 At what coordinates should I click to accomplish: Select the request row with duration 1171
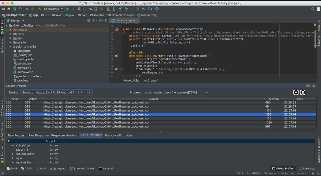(x=157, y=111)
